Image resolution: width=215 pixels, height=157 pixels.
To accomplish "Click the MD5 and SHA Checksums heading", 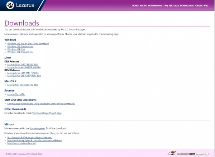I will (20, 100).
